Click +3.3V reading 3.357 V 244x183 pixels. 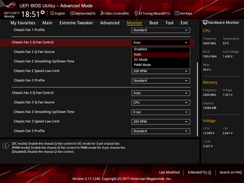[x=208, y=146]
